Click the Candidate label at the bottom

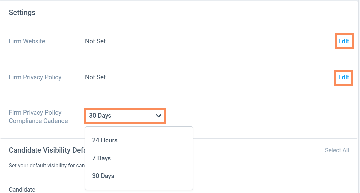pos(22,190)
